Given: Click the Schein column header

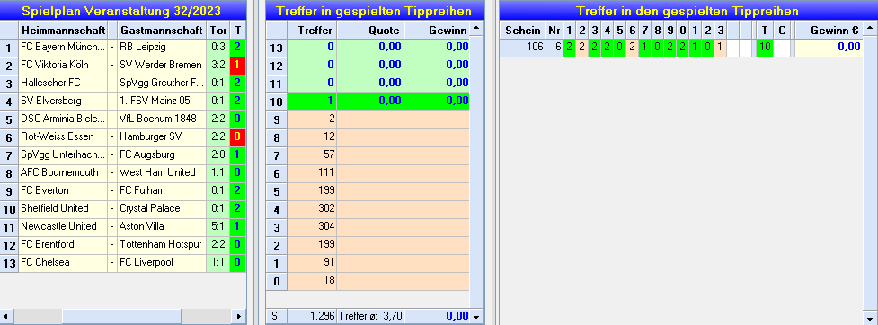Looking at the screenshot, I should [x=523, y=31].
